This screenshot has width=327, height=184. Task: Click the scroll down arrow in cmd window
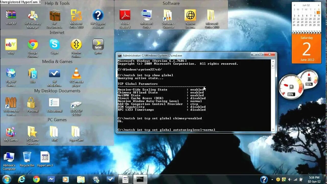click(273, 129)
